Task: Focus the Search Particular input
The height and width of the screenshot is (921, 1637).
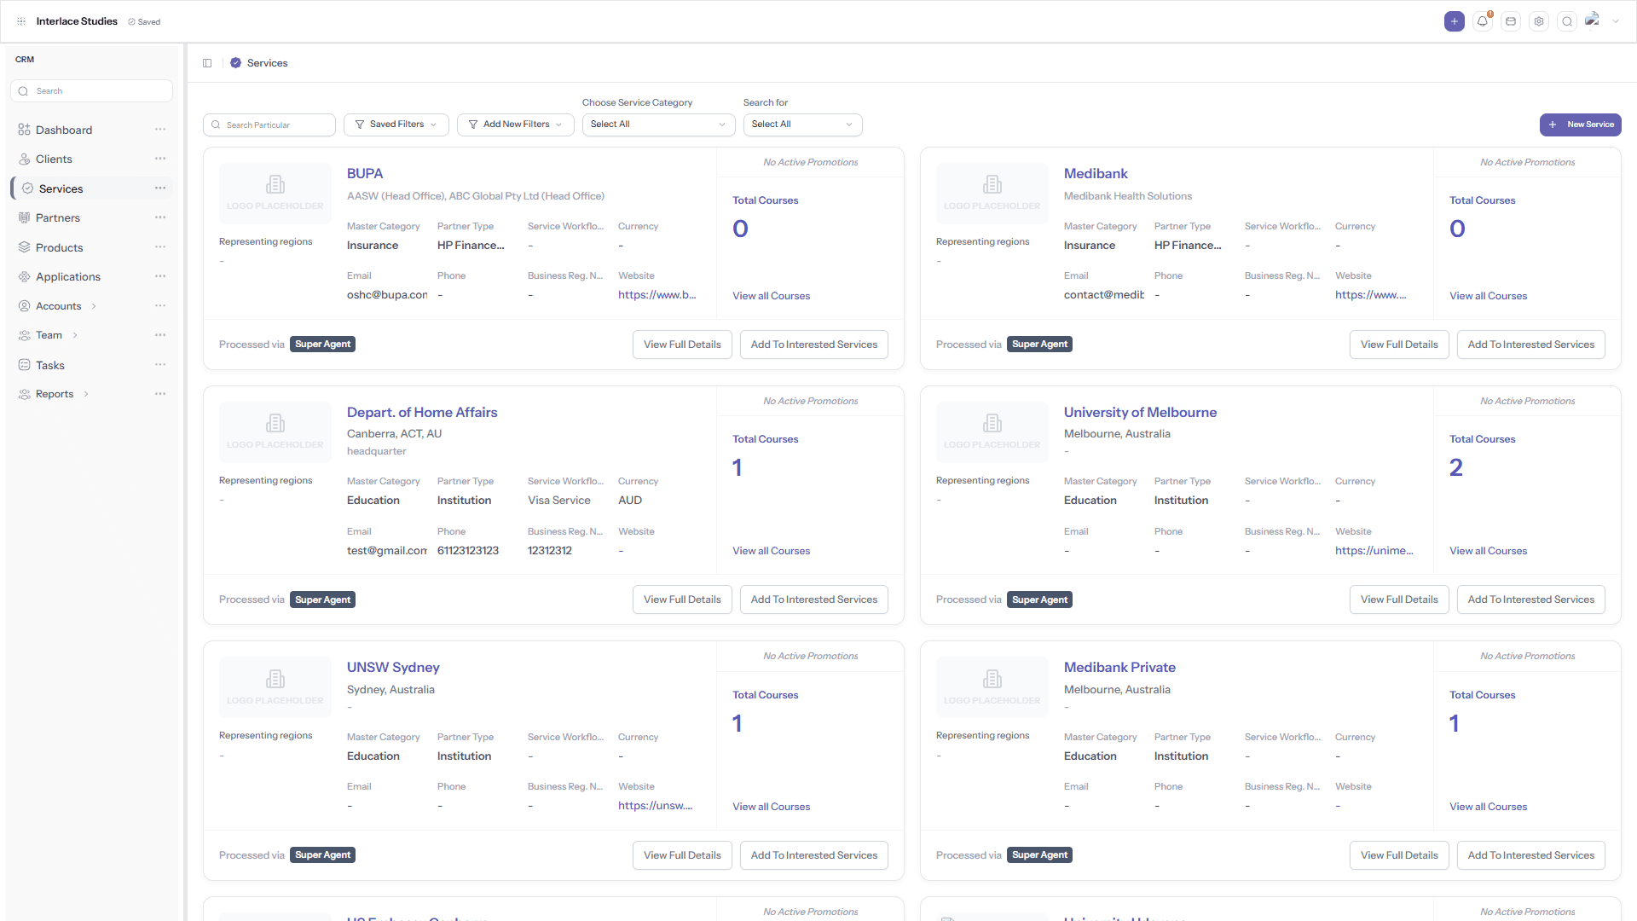Action: coord(269,125)
